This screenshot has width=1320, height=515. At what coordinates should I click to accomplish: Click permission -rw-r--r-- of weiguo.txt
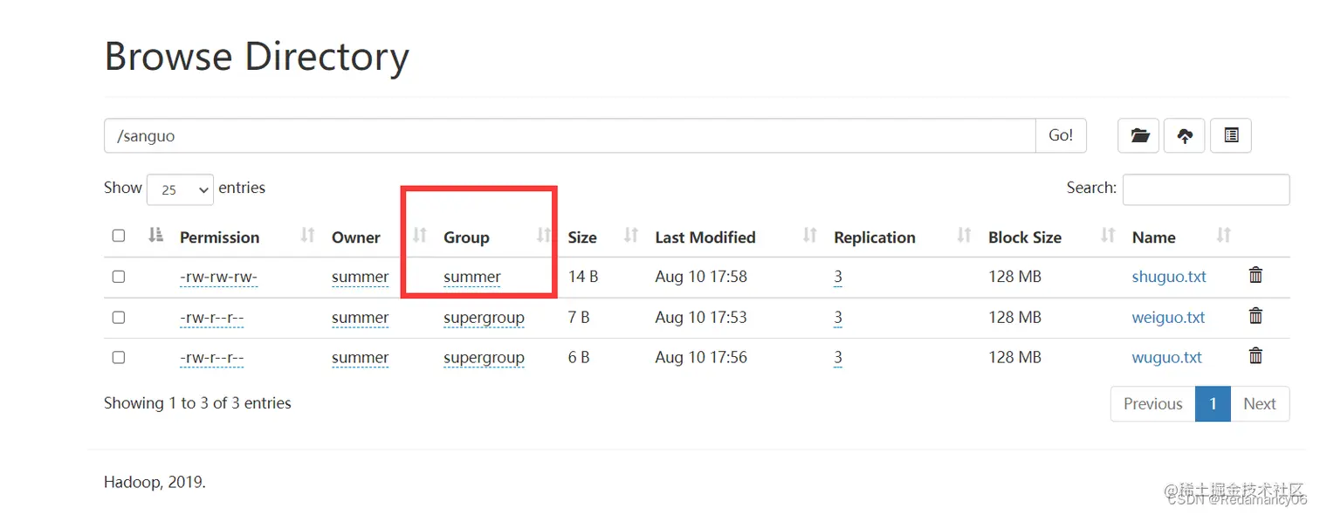tap(211, 318)
